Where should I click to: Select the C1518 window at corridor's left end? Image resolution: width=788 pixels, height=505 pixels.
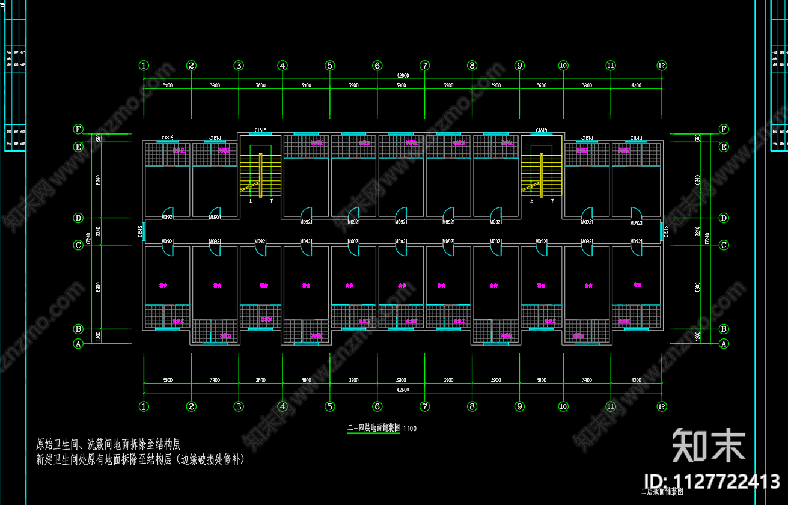coord(144,231)
